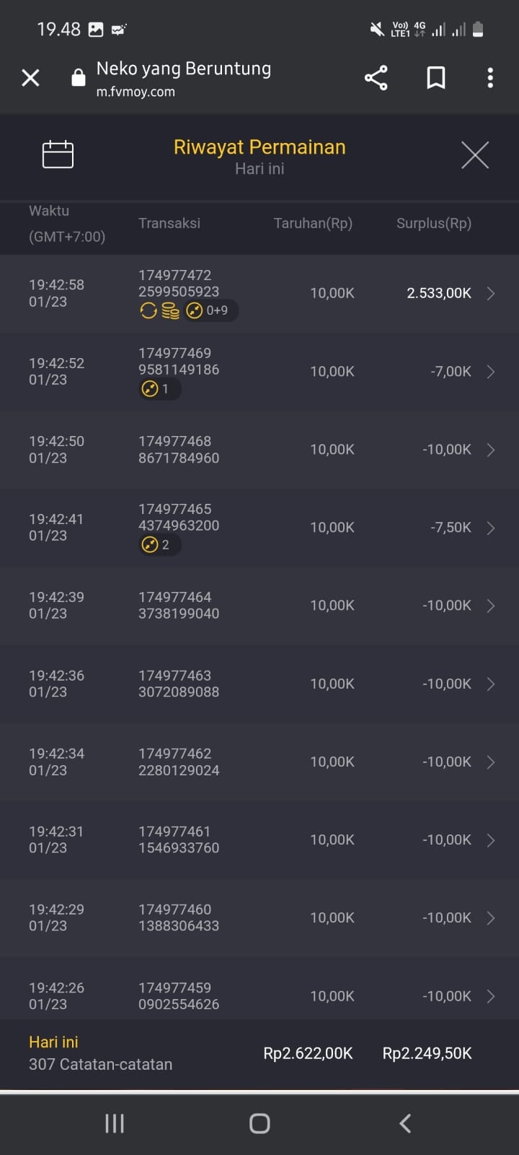519x1155 pixels.
Task: Click the m.fvmoy.com URL text
Action: [136, 92]
